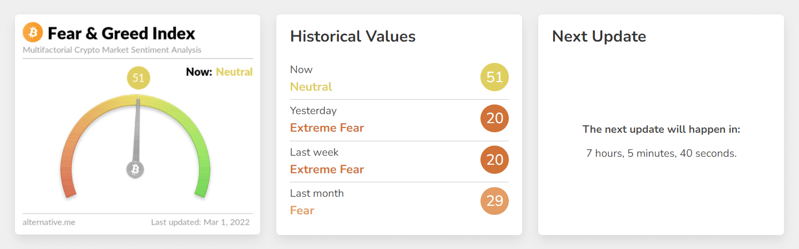Click the Next Update heading

click(599, 36)
